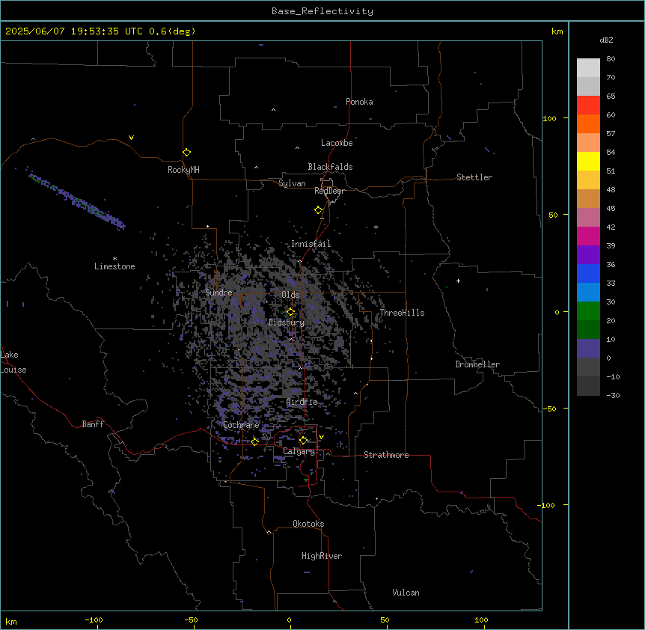
Task: Click the Innisfail city label
Action: pyautogui.click(x=311, y=243)
